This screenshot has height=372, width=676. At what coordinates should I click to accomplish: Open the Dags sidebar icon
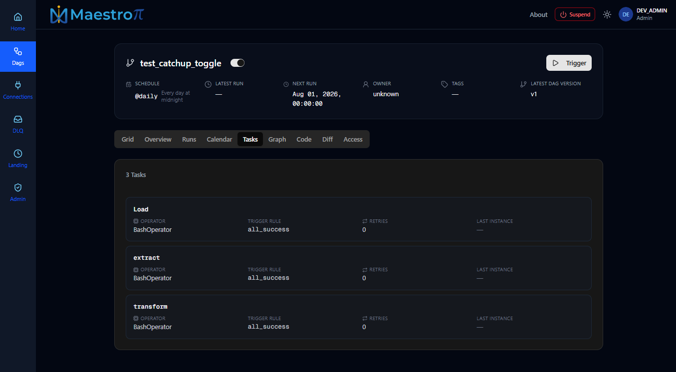tap(18, 51)
